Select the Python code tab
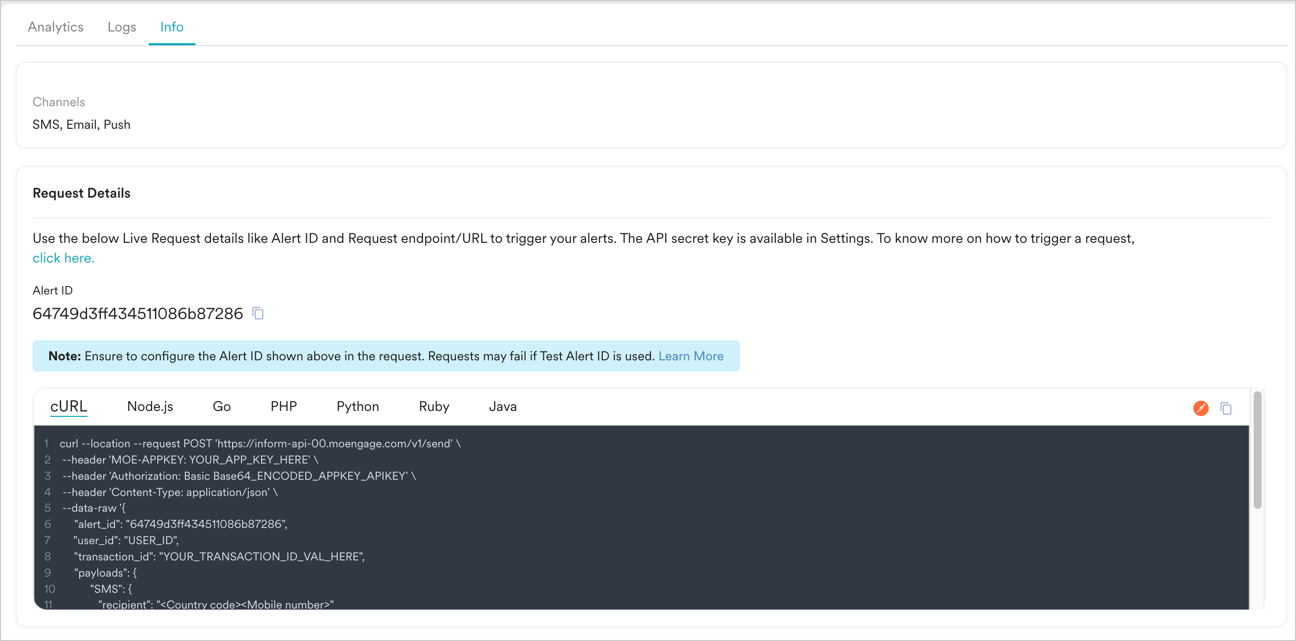The width and height of the screenshot is (1296, 641). click(358, 406)
